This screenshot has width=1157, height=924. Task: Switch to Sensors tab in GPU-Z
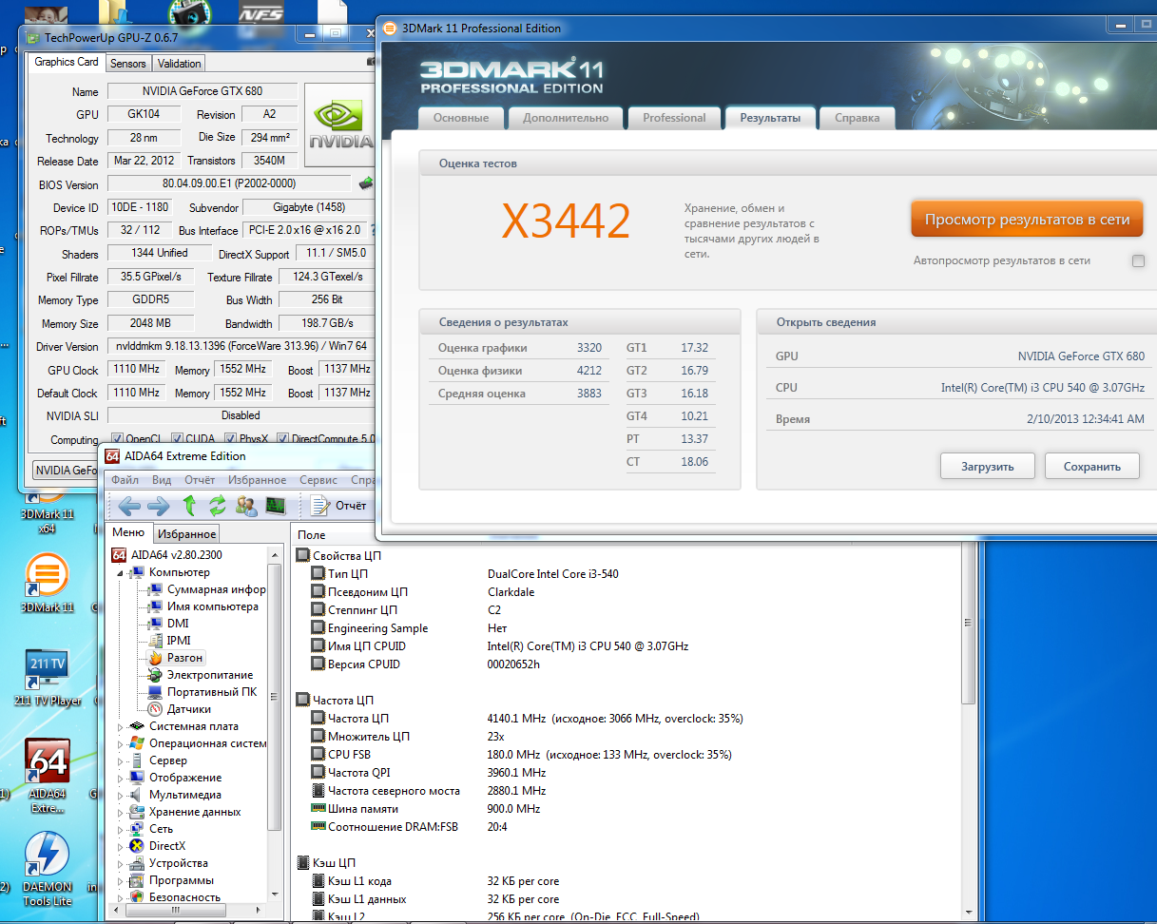(x=128, y=64)
